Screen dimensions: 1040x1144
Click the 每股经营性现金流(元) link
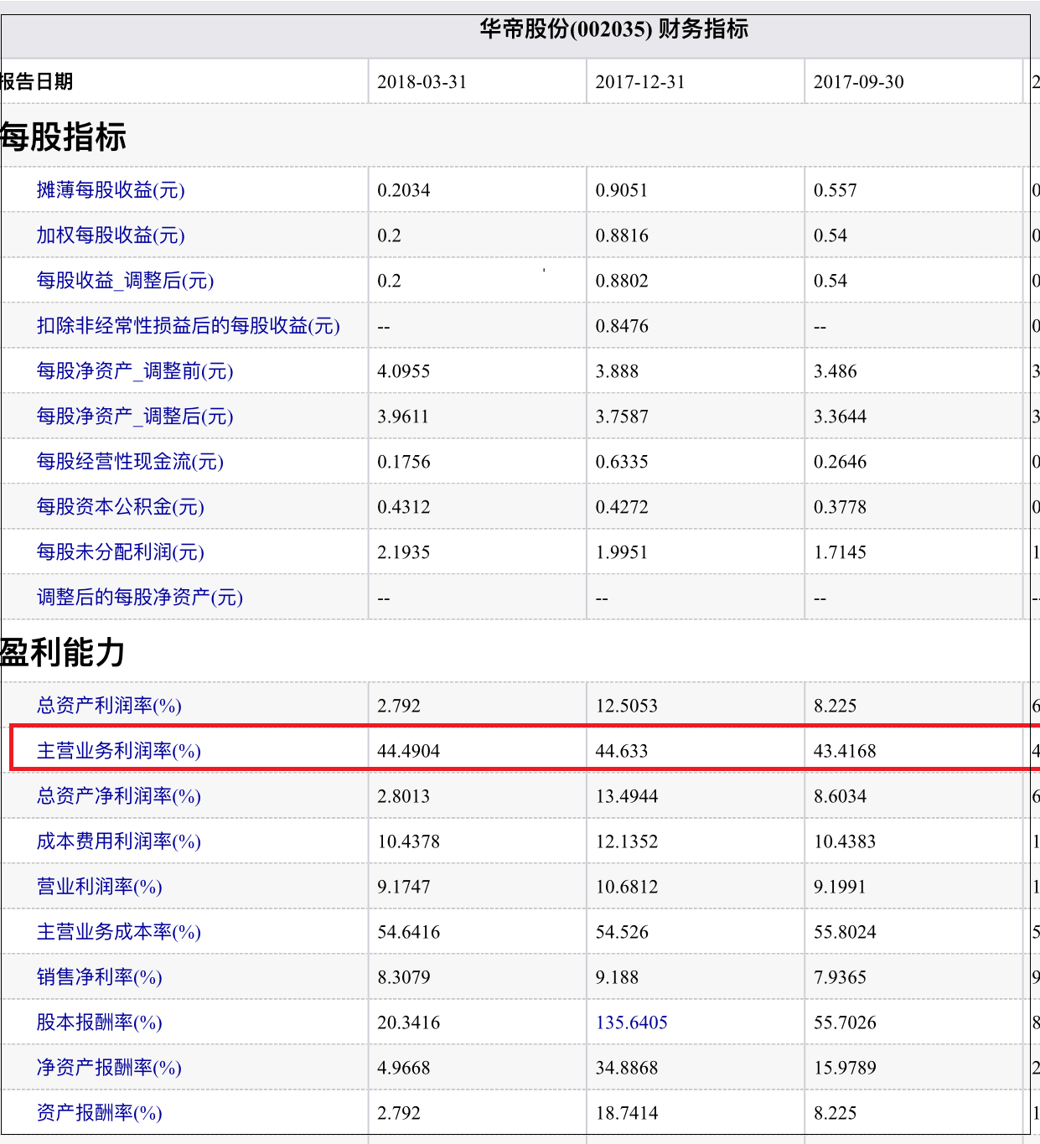pos(130,462)
